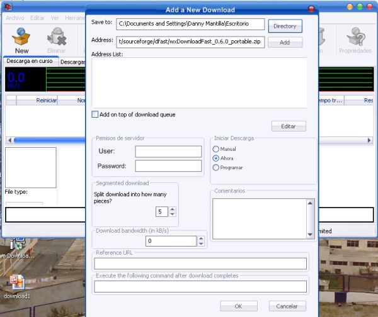The height and width of the screenshot is (317, 378).
Task: Click Comentarios scrollbar up arrow
Action: pos(310,203)
